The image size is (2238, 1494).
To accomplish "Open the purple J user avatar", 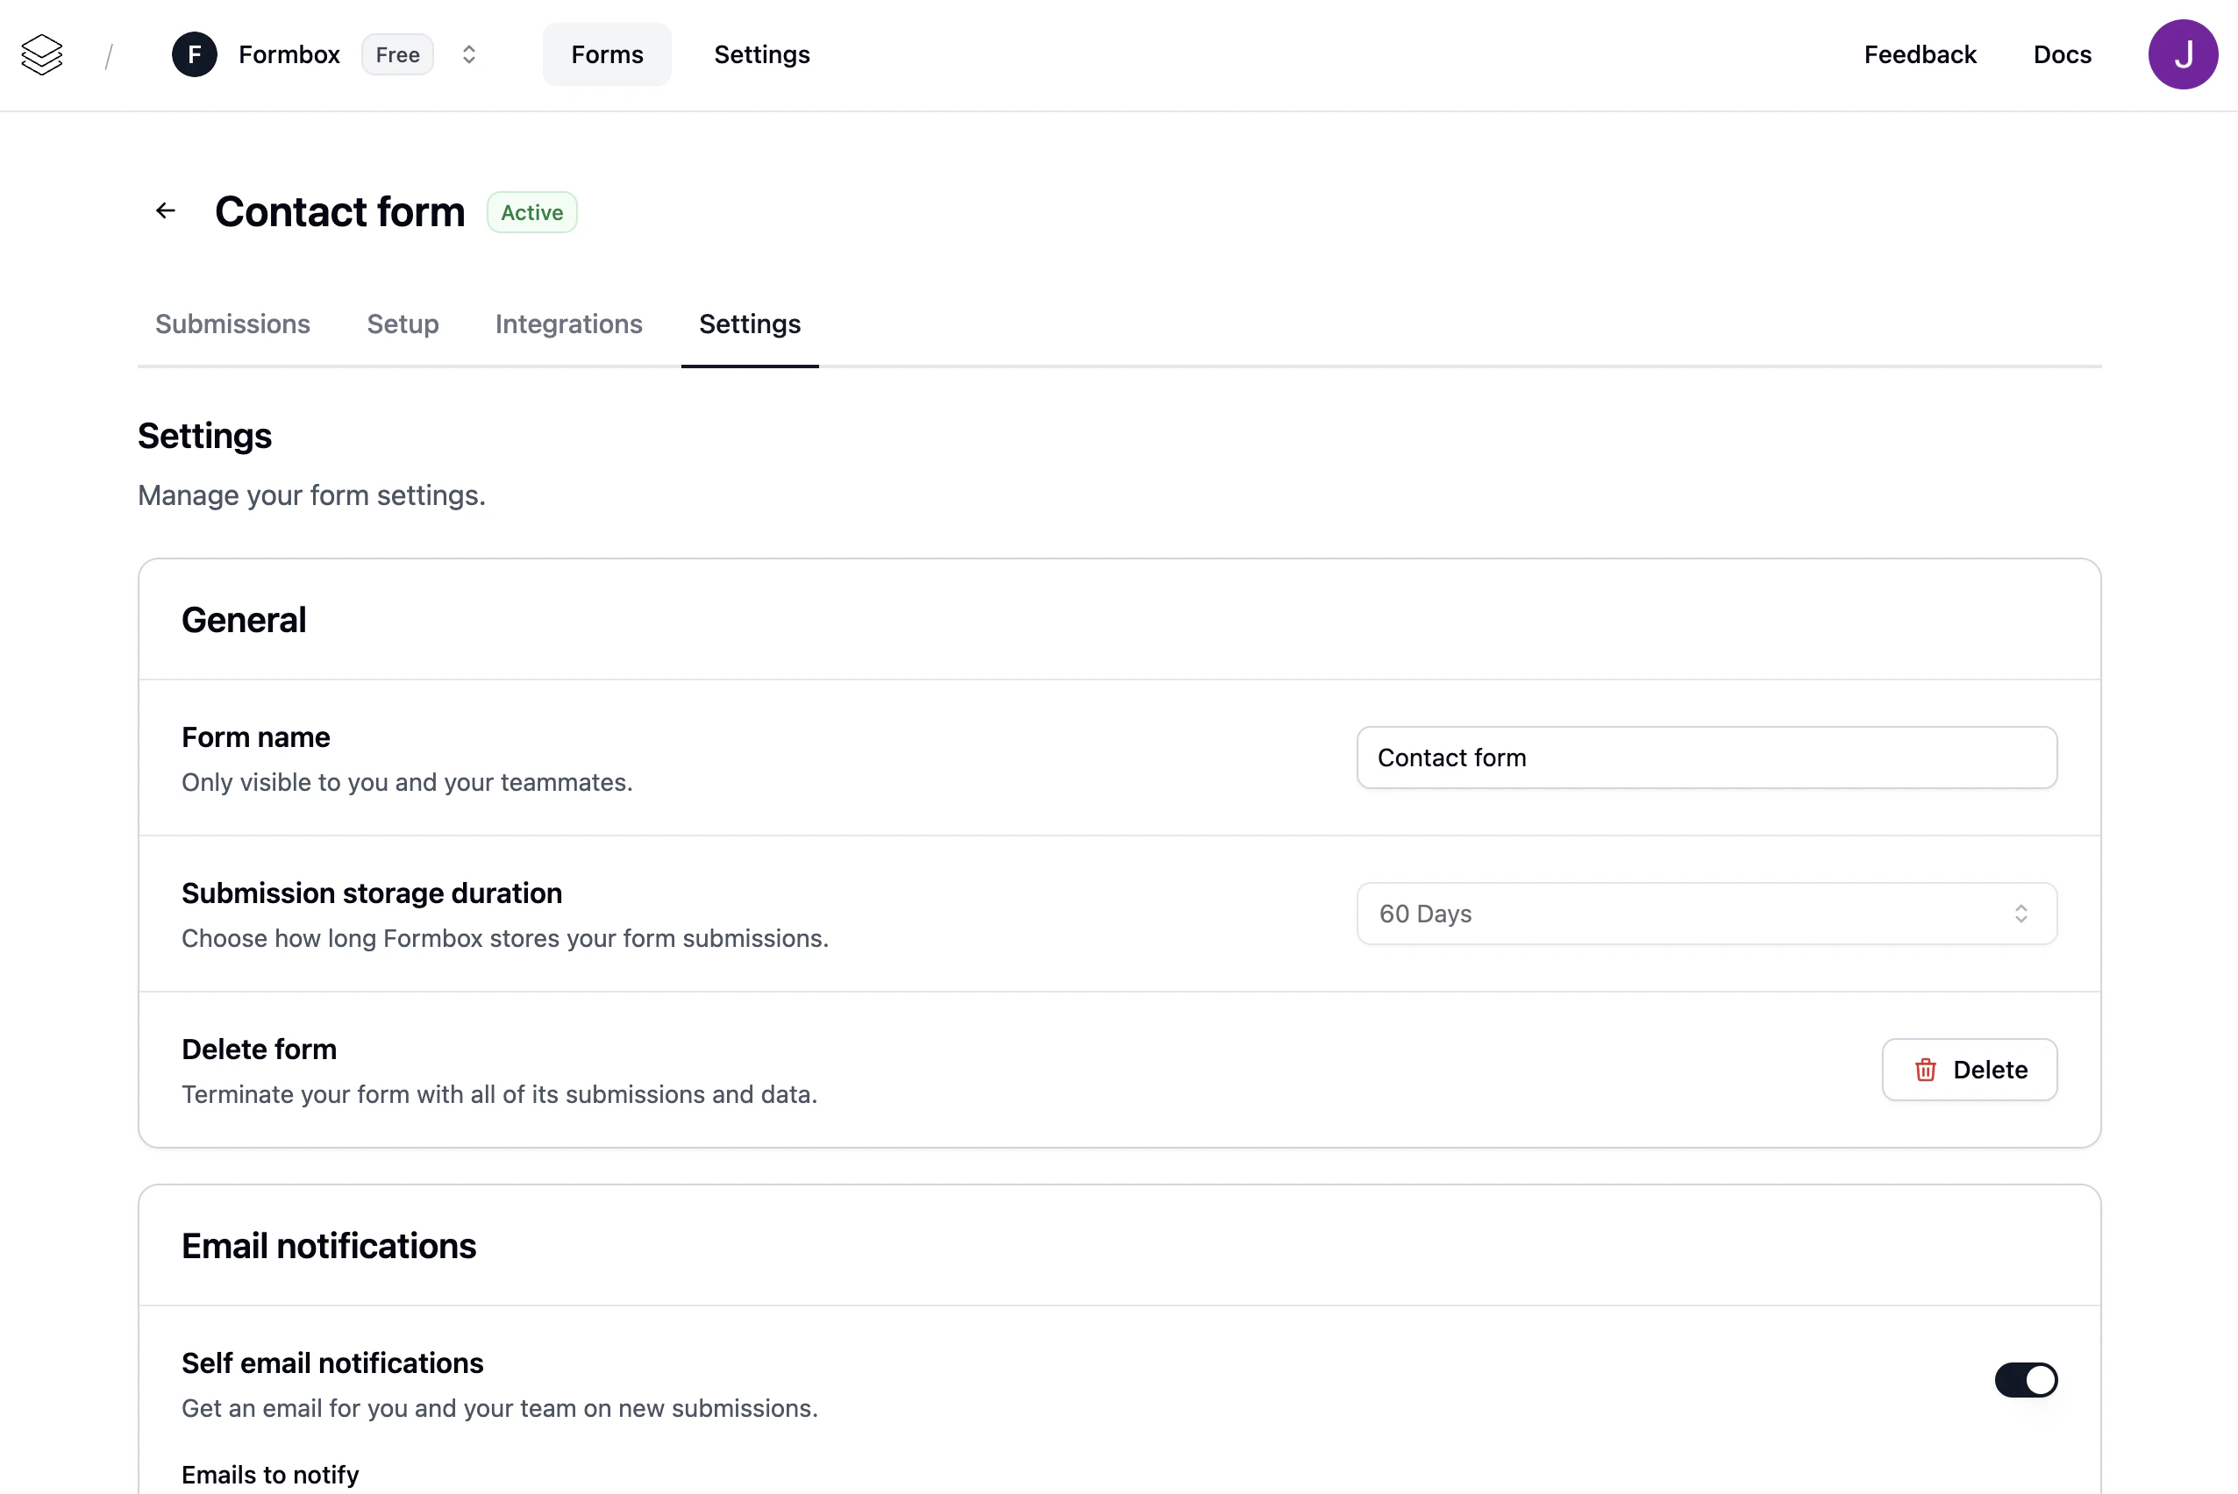I will [x=2182, y=54].
